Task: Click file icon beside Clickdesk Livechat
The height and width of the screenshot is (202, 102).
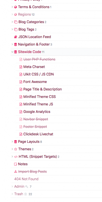Action: pyautogui.click(x=21, y=134)
